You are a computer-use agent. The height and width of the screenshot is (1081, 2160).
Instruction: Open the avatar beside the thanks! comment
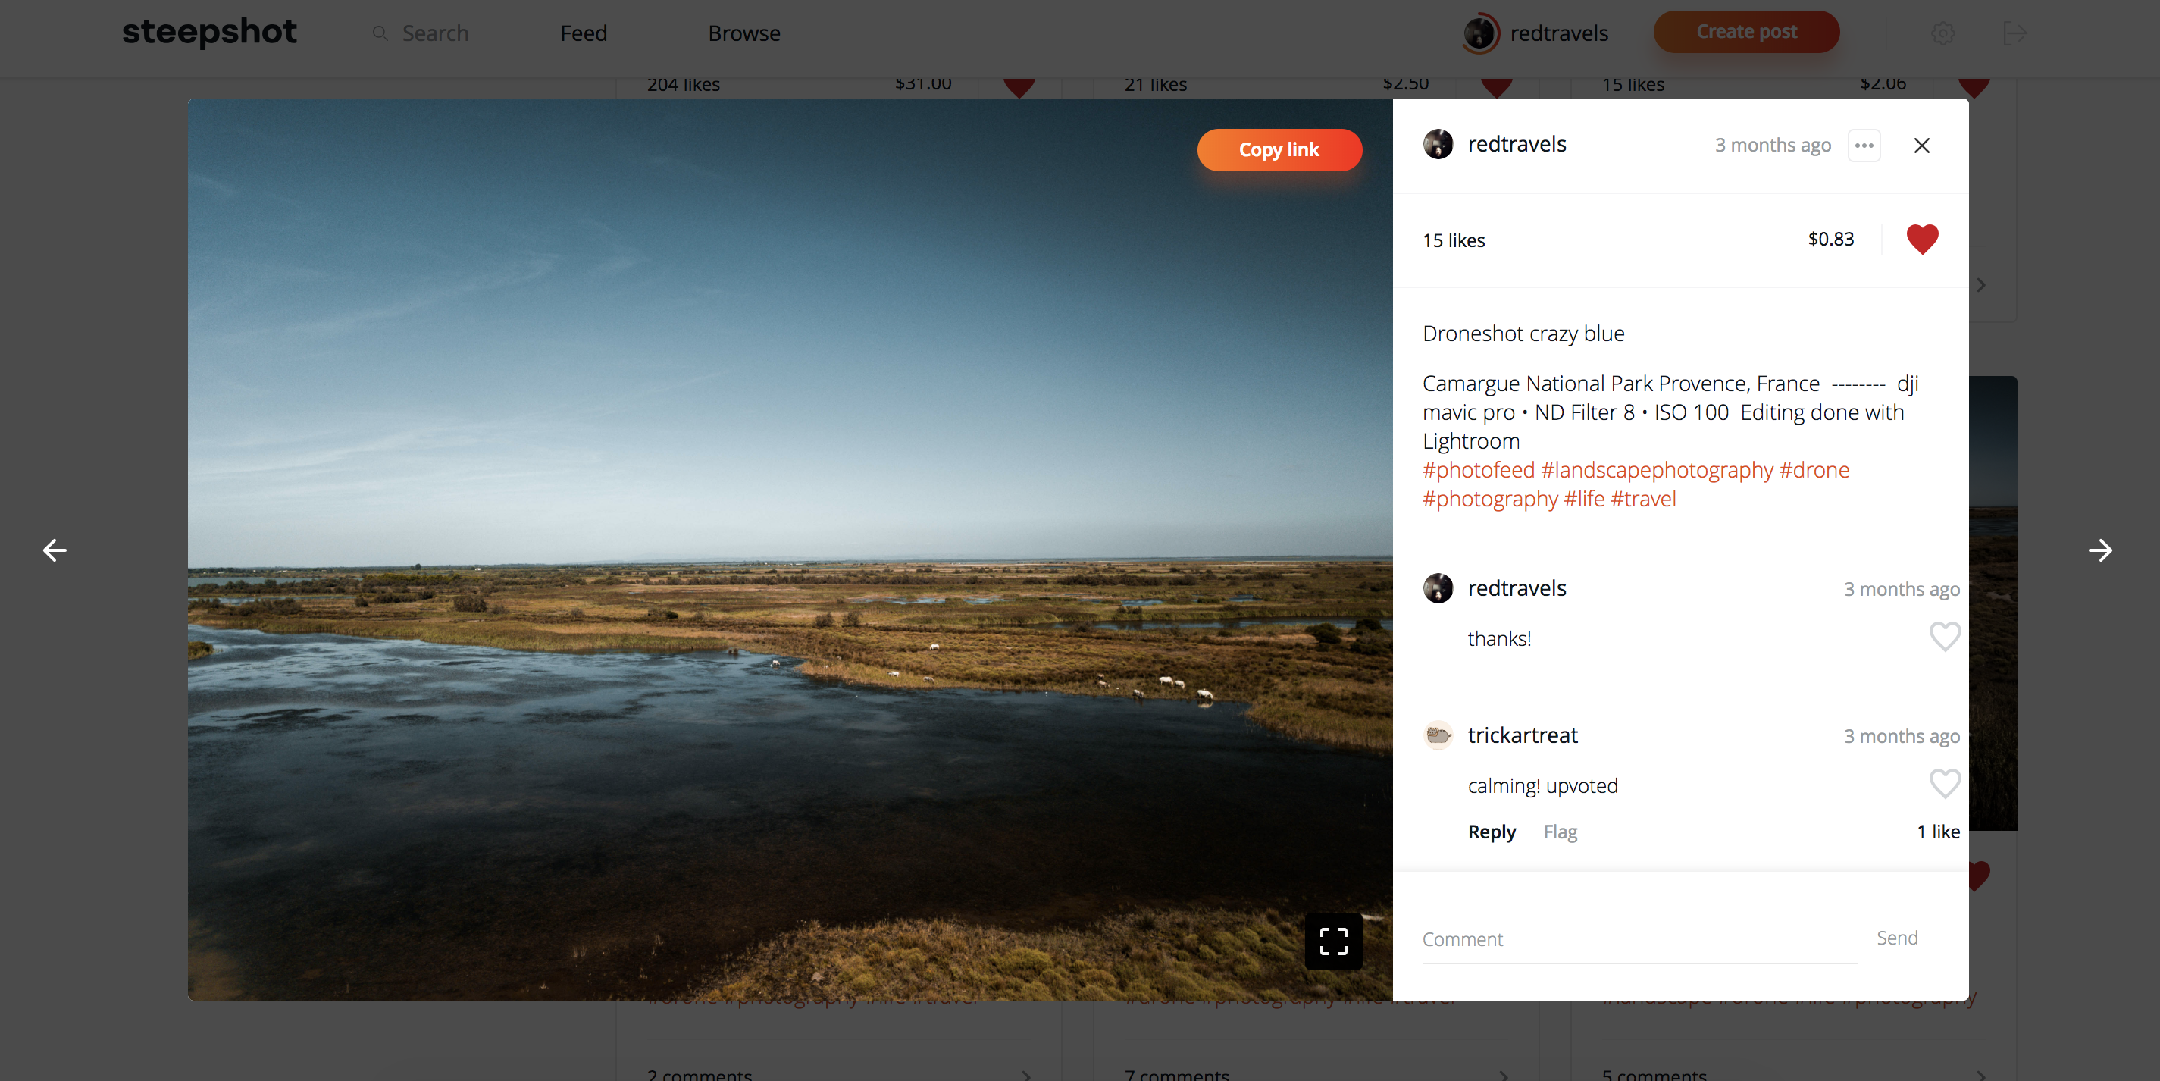click(x=1437, y=588)
